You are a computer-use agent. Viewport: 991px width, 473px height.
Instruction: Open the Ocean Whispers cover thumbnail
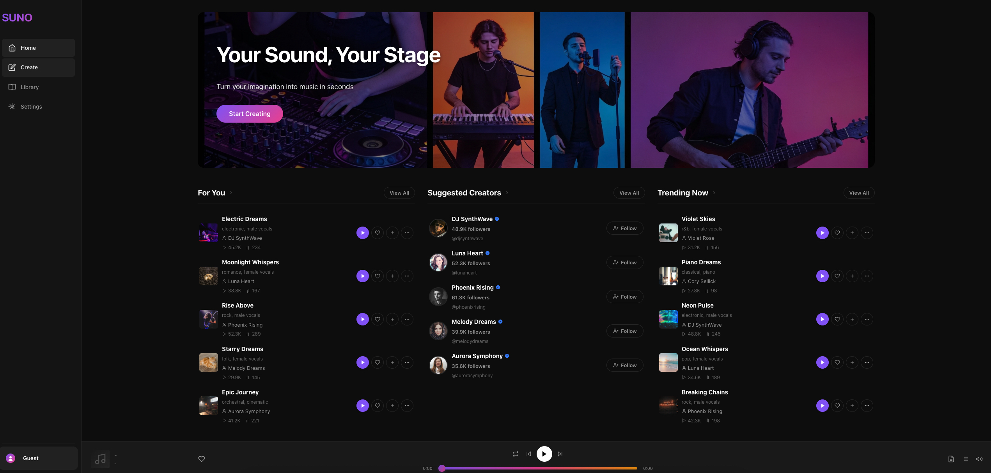[x=668, y=362]
